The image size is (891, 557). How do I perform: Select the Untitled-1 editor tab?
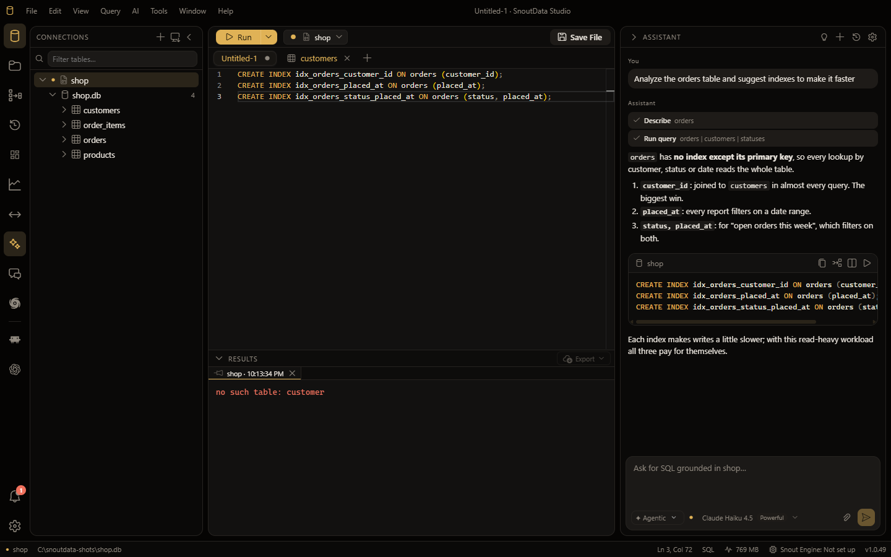pos(245,58)
